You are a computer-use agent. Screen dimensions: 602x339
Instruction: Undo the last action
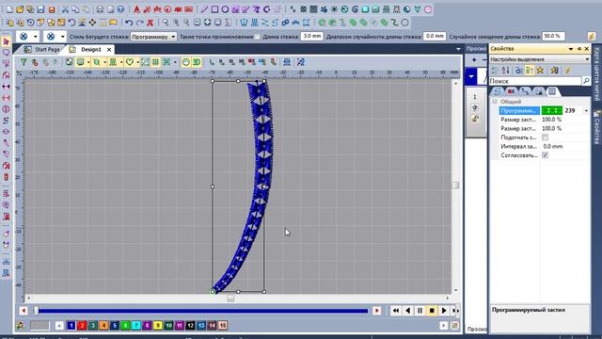pos(129,23)
